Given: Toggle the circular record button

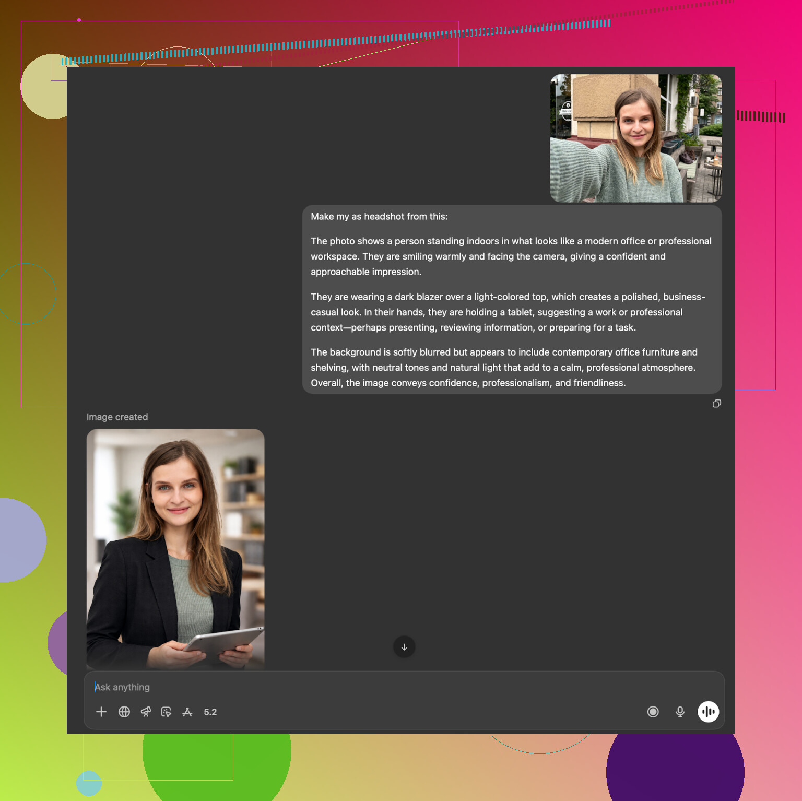Looking at the screenshot, I should 653,712.
